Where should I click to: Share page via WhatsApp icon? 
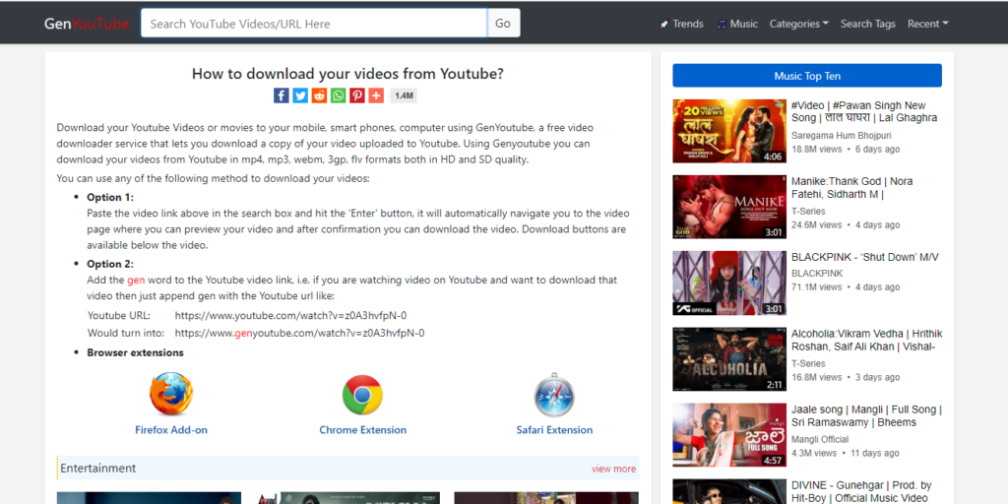pyautogui.click(x=339, y=95)
